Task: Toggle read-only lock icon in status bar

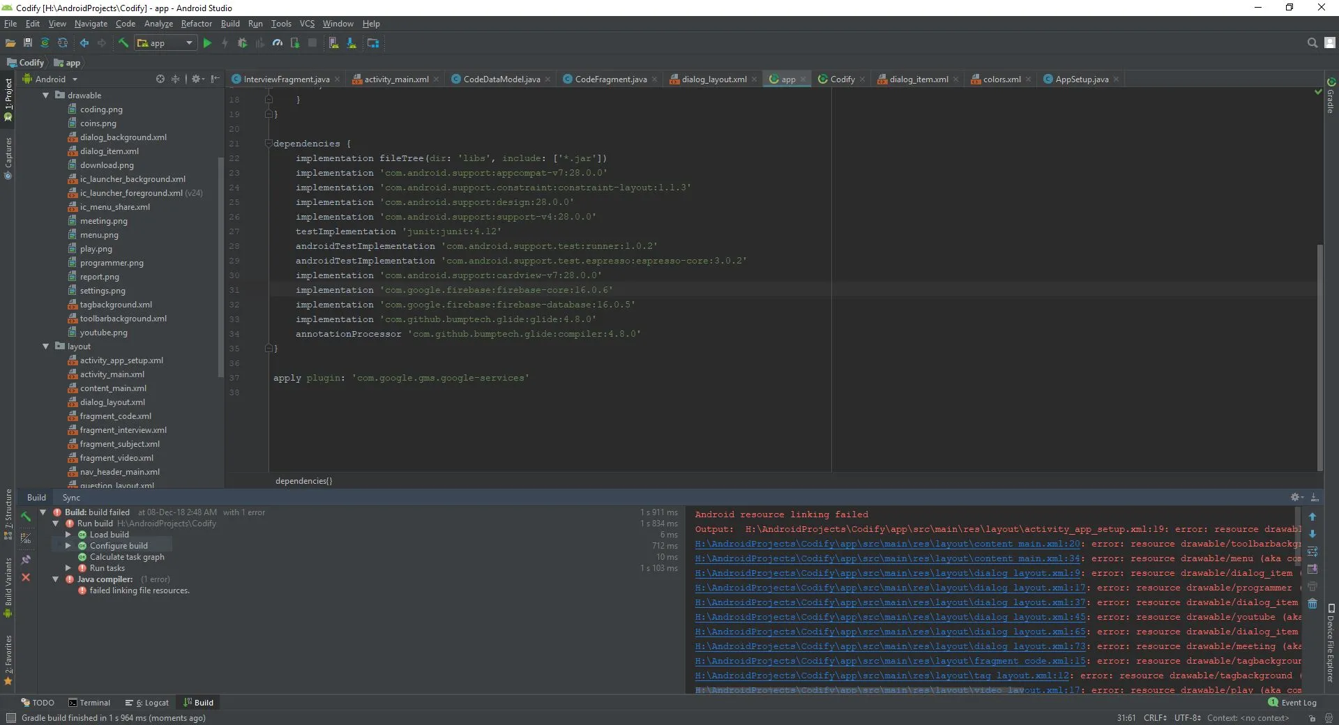Action: tap(1312, 718)
